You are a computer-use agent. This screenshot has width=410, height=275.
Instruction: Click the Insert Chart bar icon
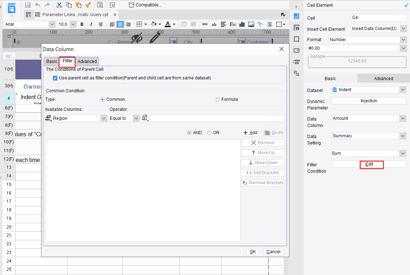[x=242, y=24]
